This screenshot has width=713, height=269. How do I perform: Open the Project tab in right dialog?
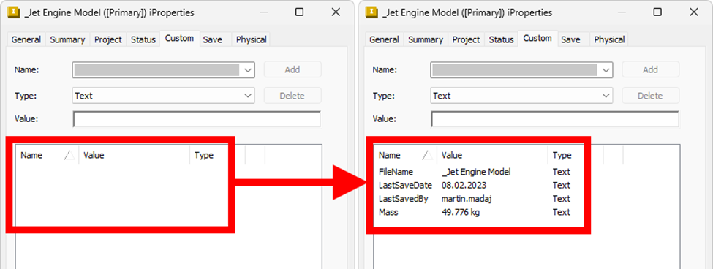click(466, 39)
